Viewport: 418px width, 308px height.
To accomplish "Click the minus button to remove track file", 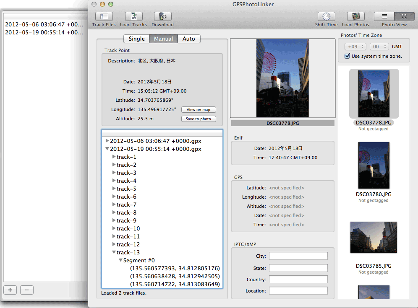I will 26,290.
